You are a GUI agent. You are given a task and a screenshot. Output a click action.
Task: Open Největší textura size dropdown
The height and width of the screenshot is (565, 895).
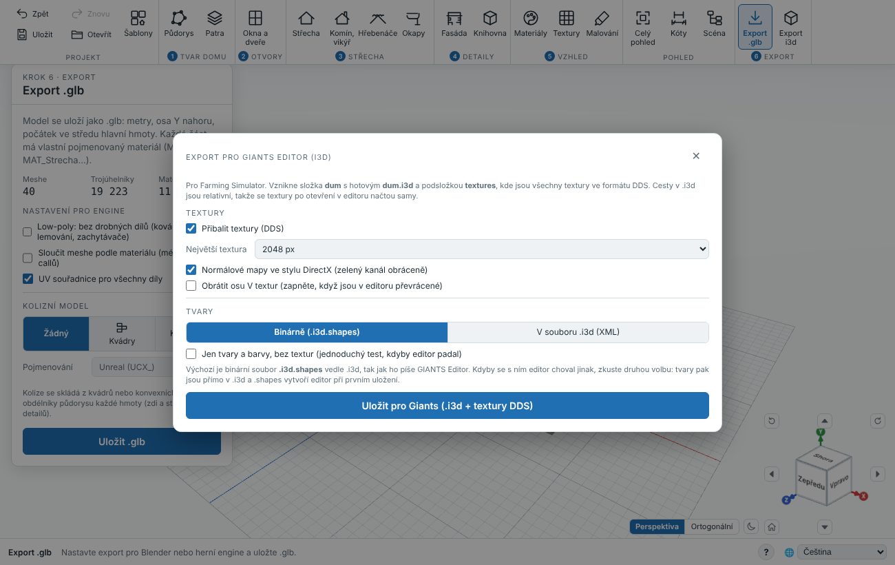(482, 249)
